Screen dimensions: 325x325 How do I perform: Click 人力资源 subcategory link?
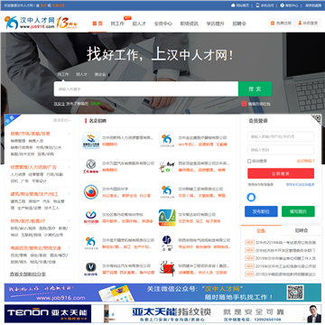(18, 174)
